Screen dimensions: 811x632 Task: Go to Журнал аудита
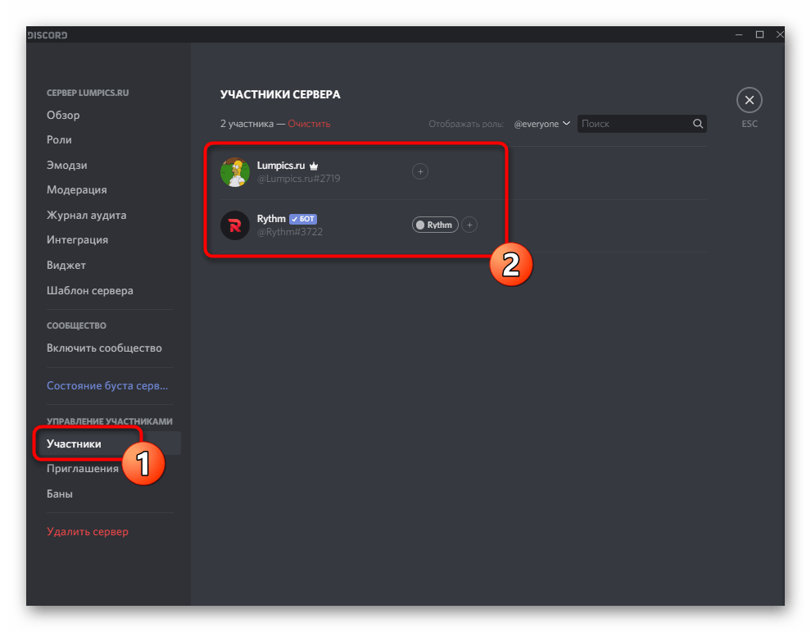coord(86,215)
